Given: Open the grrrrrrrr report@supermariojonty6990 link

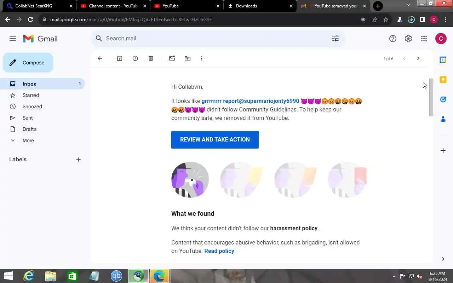Looking at the screenshot, I should [x=250, y=101].
